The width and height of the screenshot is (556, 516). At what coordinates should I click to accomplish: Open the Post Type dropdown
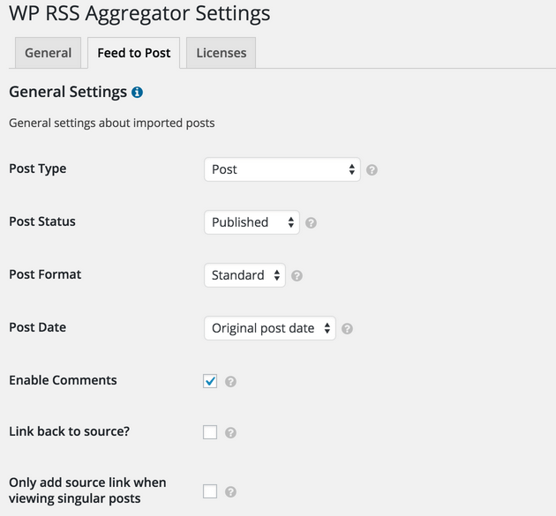(x=282, y=169)
